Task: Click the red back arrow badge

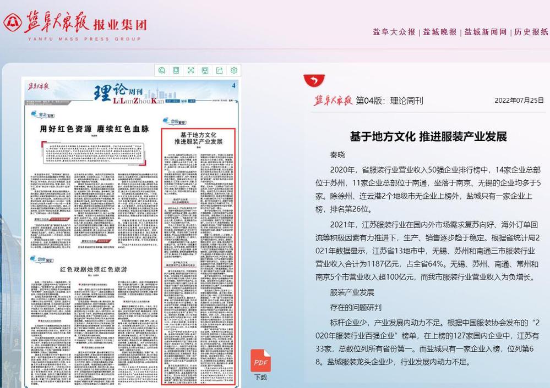Action: coord(314,81)
